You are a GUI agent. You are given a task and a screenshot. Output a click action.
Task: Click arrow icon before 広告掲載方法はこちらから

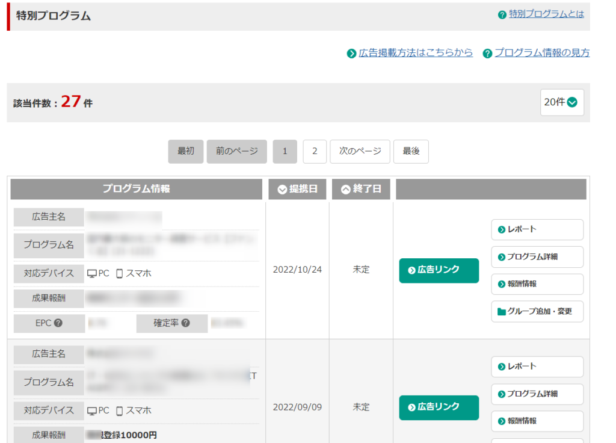(351, 54)
